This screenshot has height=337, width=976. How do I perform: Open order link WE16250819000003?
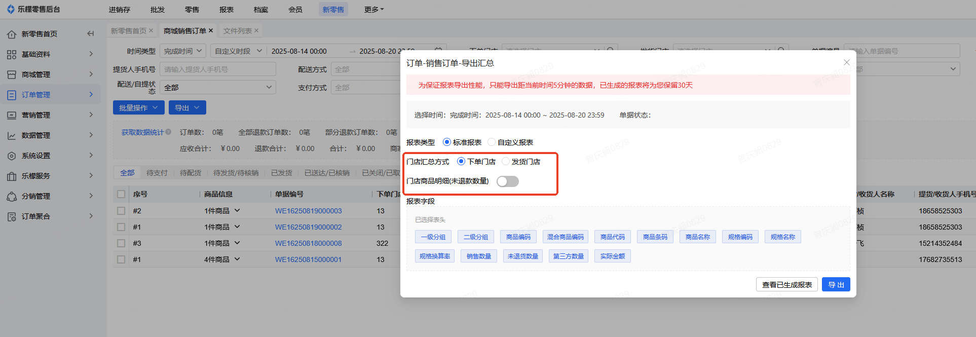[309, 211]
